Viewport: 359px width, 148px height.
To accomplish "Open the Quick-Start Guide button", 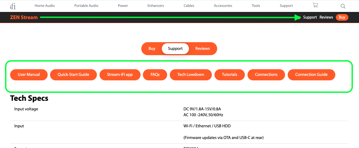I will click(73, 75).
